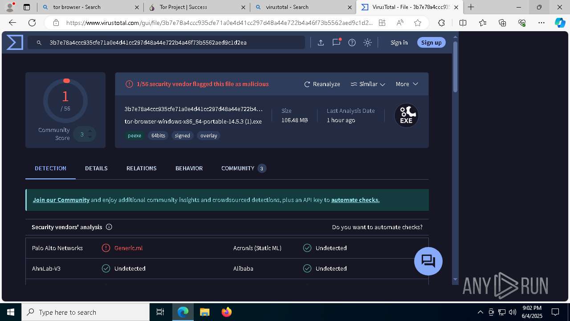The height and width of the screenshot is (321, 570).
Task: Launch Firefox from the taskbar
Action: click(x=227, y=312)
